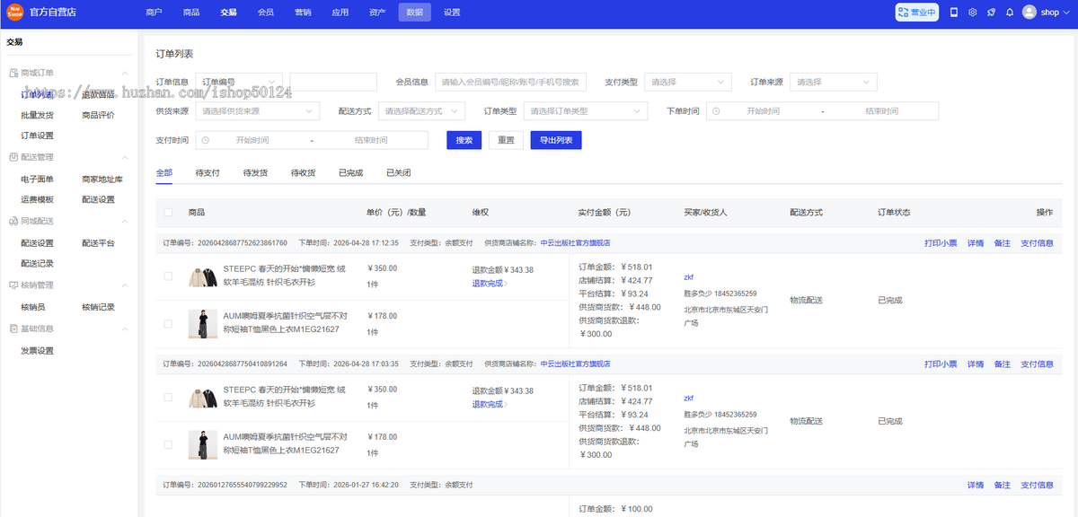Check STEEPC item checkbox in first order
The image size is (1078, 517).
[168, 276]
